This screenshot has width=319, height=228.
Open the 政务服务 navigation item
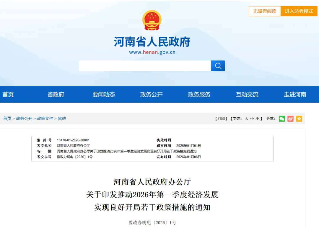tap(199, 94)
